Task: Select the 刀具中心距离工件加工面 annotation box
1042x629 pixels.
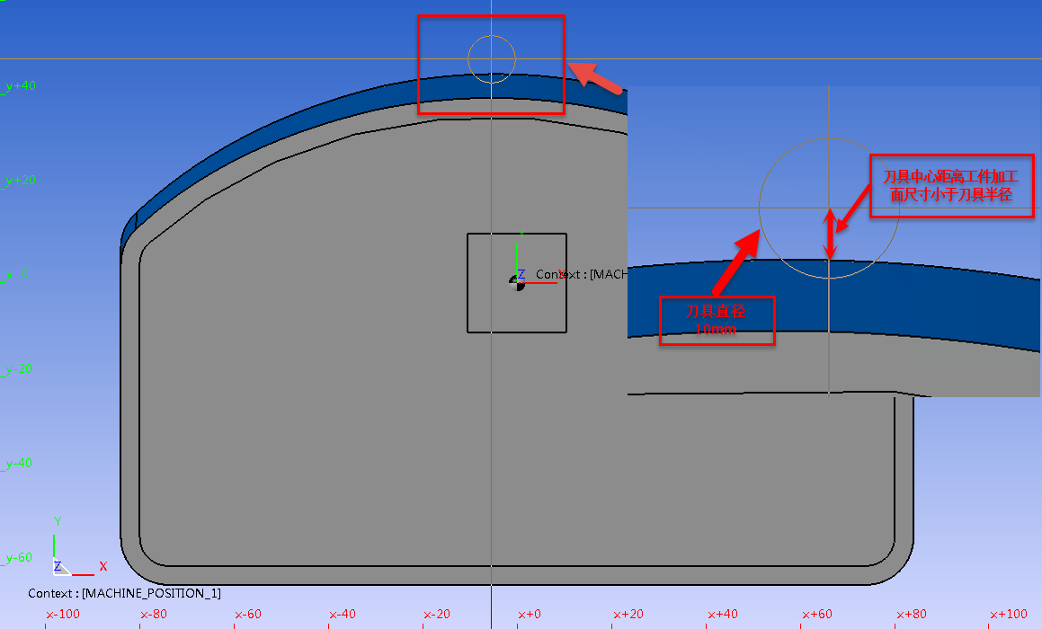Action: click(950, 185)
